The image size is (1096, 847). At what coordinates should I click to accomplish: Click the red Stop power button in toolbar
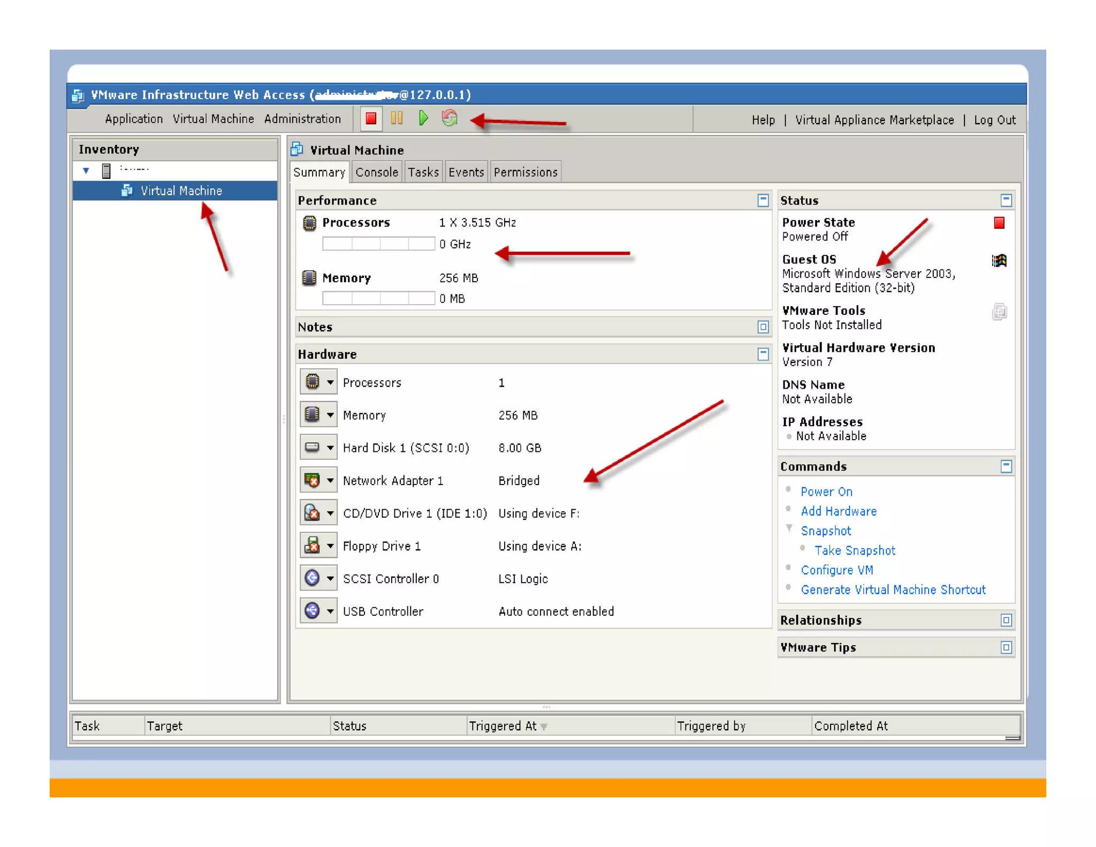[370, 118]
